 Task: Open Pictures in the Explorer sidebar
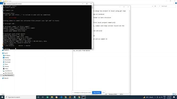[7, 67]
